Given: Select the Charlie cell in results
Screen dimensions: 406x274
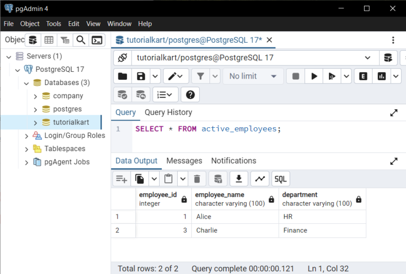Looking at the screenshot, I should 235,230.
